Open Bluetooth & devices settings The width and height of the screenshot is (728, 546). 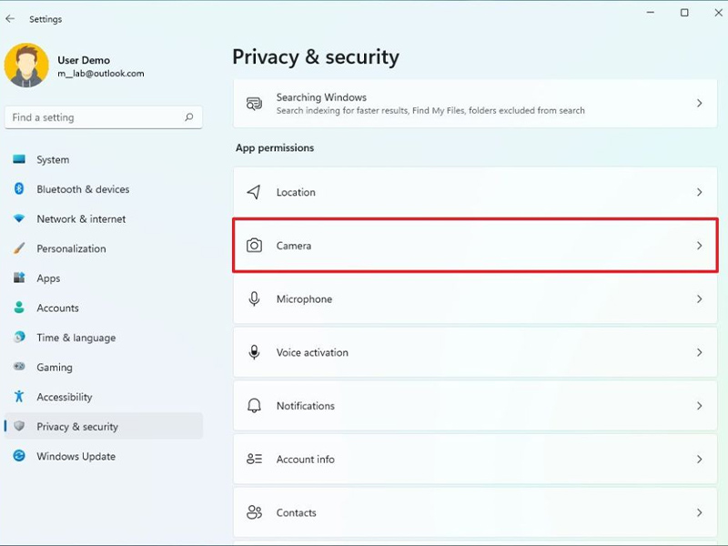click(104, 189)
